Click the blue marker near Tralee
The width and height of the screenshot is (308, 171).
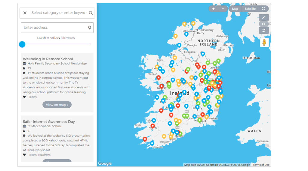click(154, 120)
